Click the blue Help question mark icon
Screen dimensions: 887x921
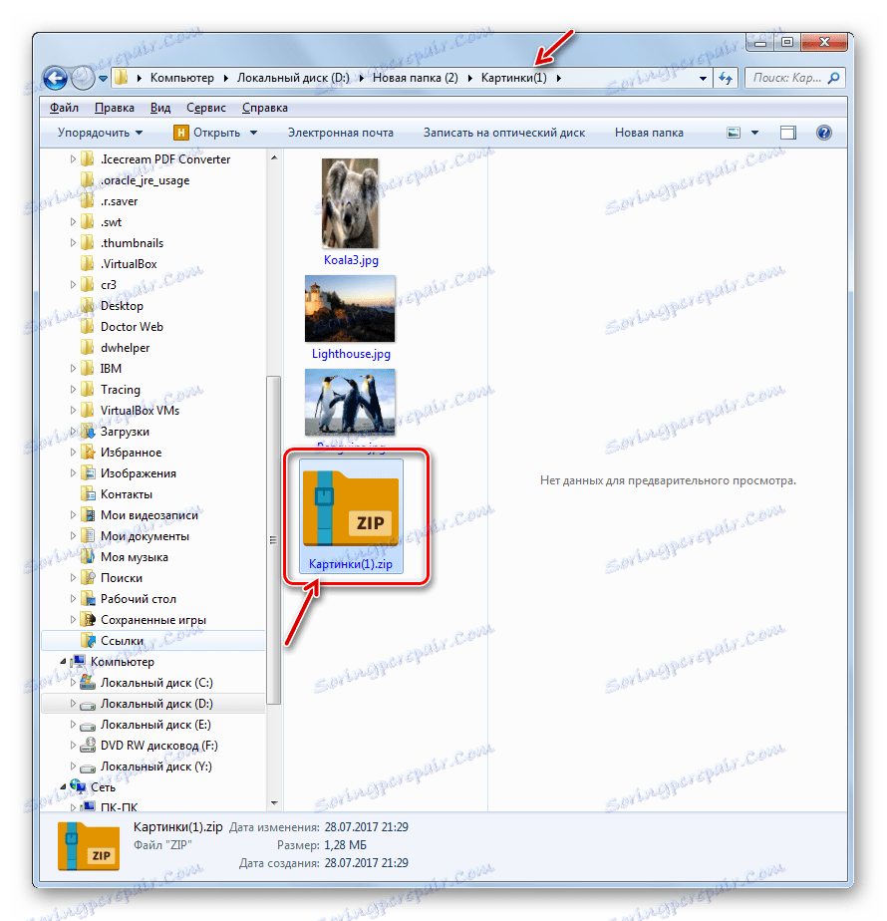[x=824, y=133]
